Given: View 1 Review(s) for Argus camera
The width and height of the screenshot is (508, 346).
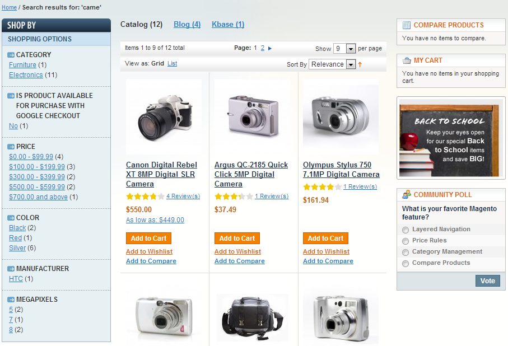Looking at the screenshot, I should [272, 196].
